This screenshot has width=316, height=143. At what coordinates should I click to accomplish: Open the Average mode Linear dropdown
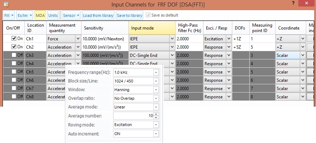[x=156, y=107]
